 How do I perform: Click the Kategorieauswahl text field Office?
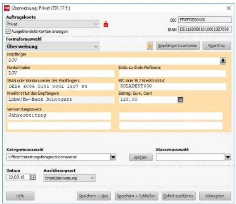pos(59,157)
